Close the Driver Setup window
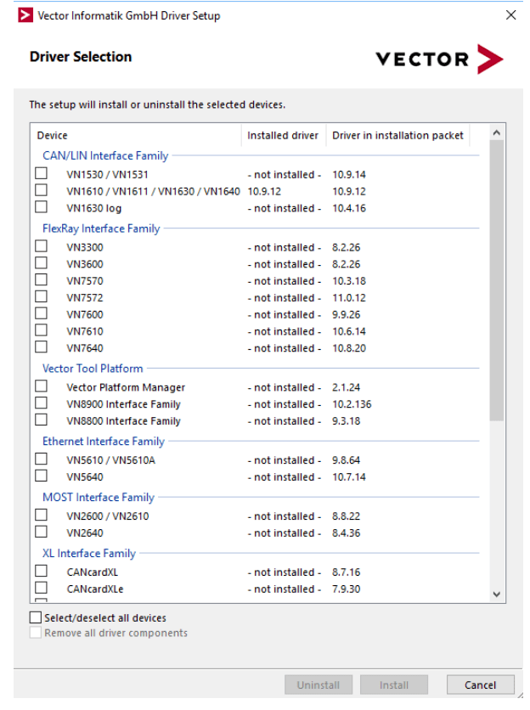Viewport: 530px width, 710px height. (x=510, y=15)
